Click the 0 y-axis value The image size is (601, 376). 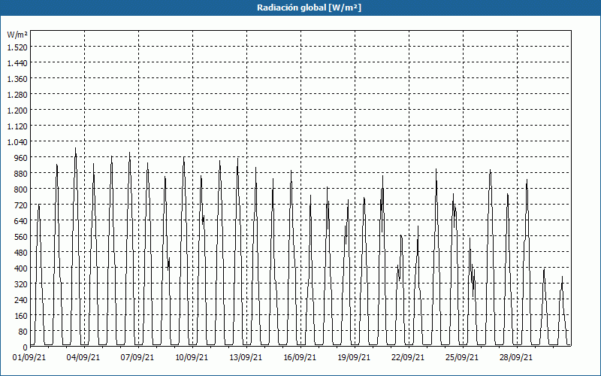(26, 347)
